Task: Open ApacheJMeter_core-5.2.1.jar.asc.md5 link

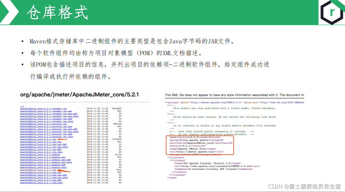Action: 43,144
